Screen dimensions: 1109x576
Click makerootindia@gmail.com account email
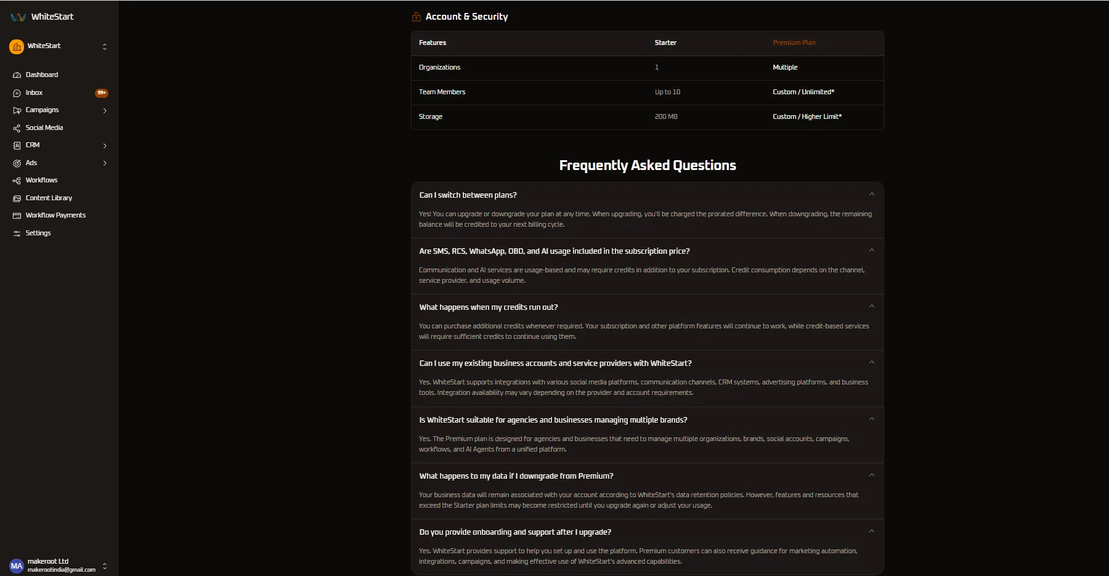[x=62, y=570]
